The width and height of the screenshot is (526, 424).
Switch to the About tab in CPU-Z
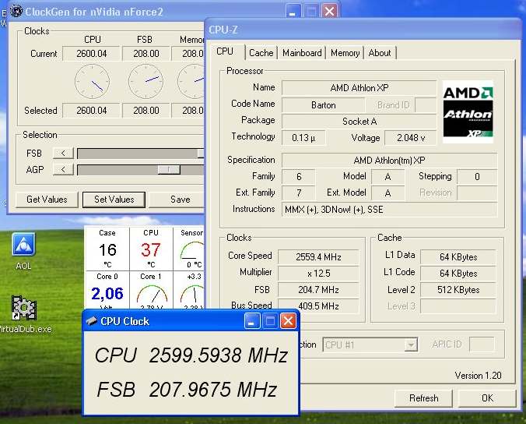coord(380,53)
